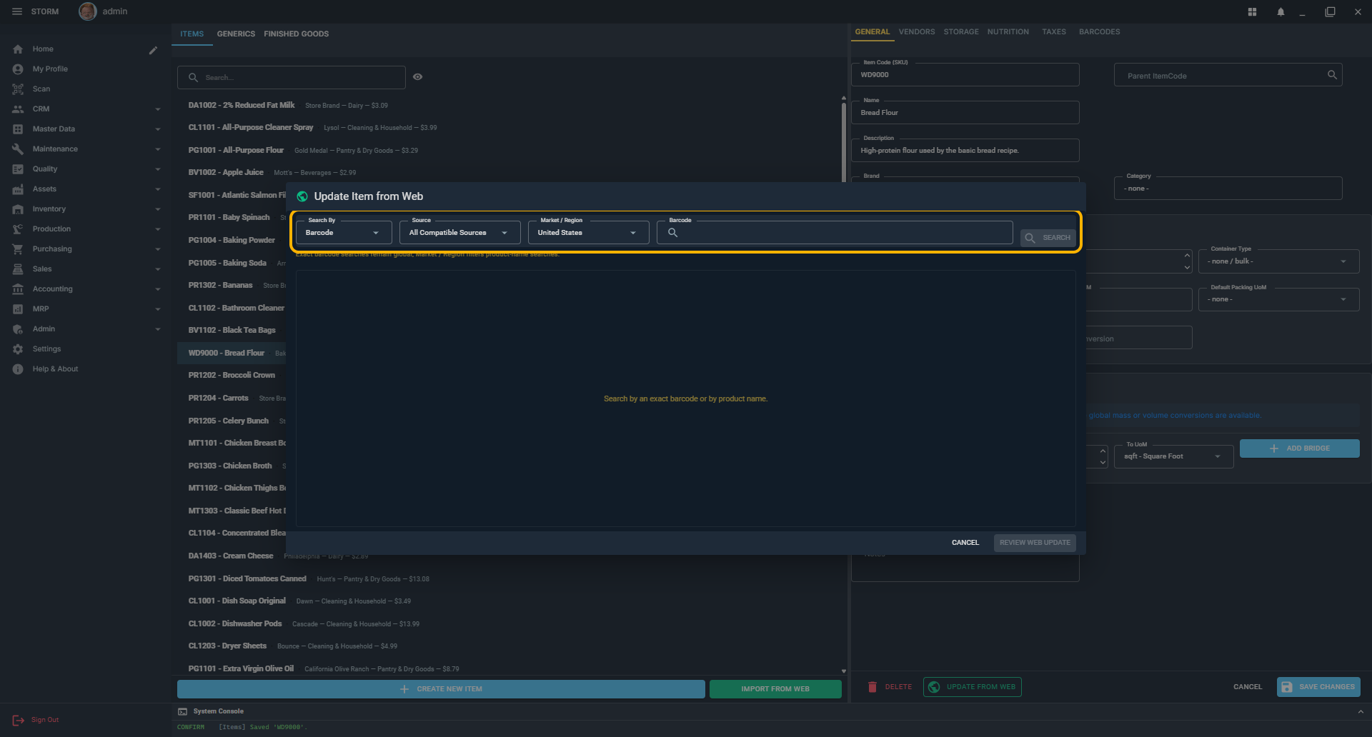1372x737 pixels.
Task: Switch to the NUTRITION tab
Action: [1008, 32]
